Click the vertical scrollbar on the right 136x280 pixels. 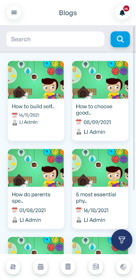point(134,108)
